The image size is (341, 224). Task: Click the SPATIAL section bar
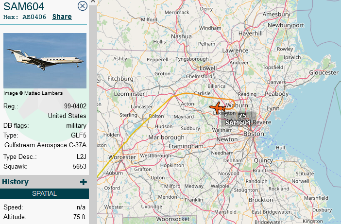(44, 193)
